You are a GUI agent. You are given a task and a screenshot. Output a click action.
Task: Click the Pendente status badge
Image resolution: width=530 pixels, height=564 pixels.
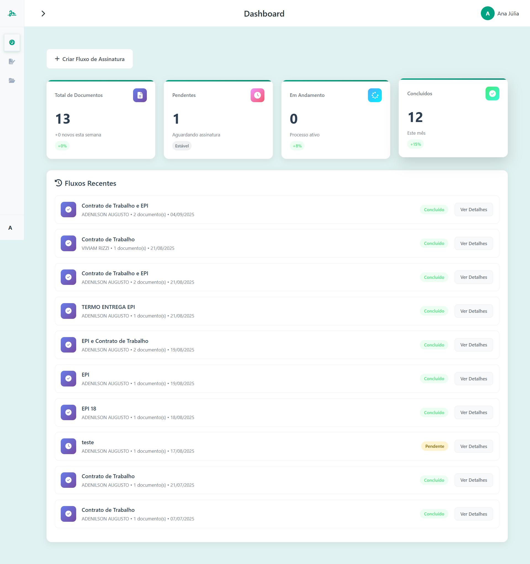[x=434, y=446]
